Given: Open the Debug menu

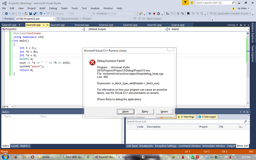Looking at the screenshot, I should (53, 8).
